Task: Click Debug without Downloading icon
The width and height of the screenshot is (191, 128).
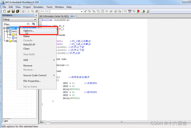Action: coord(148,11)
